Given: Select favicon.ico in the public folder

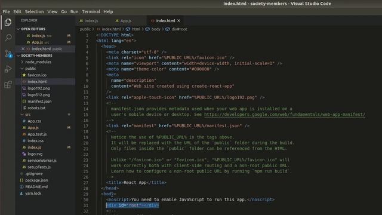Looking at the screenshot, I should [x=37, y=75].
